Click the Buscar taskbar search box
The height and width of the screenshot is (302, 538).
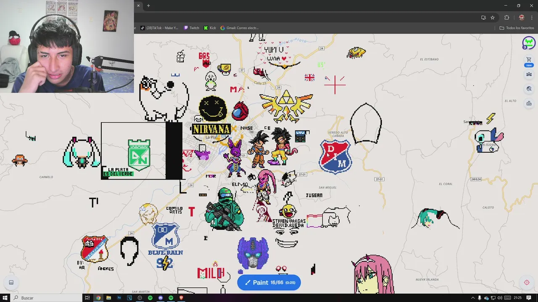click(46, 298)
